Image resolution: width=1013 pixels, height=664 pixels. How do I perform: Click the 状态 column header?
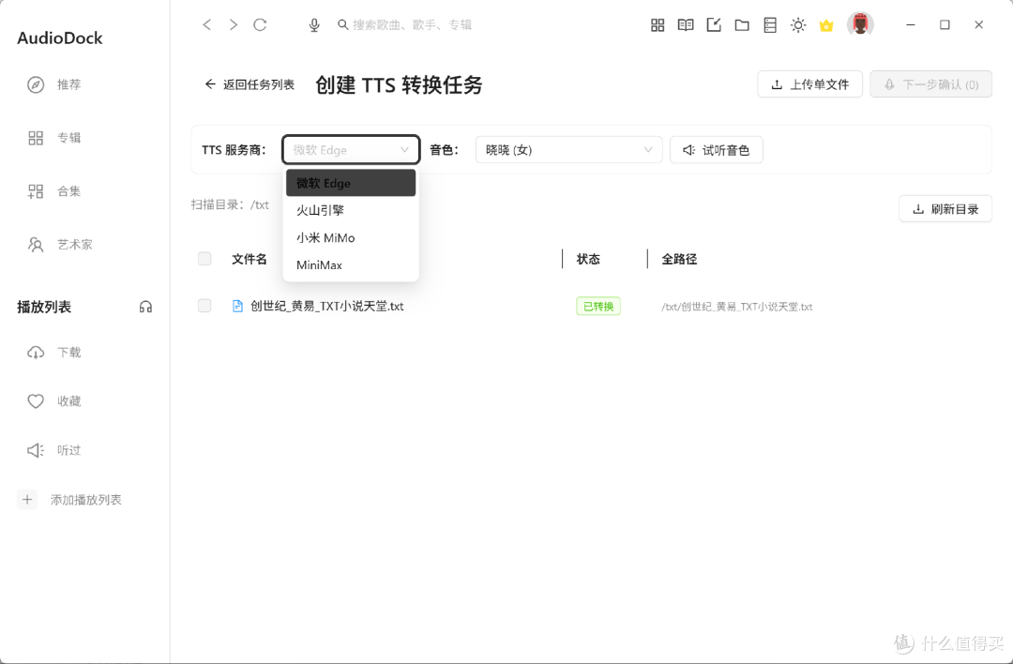588,259
